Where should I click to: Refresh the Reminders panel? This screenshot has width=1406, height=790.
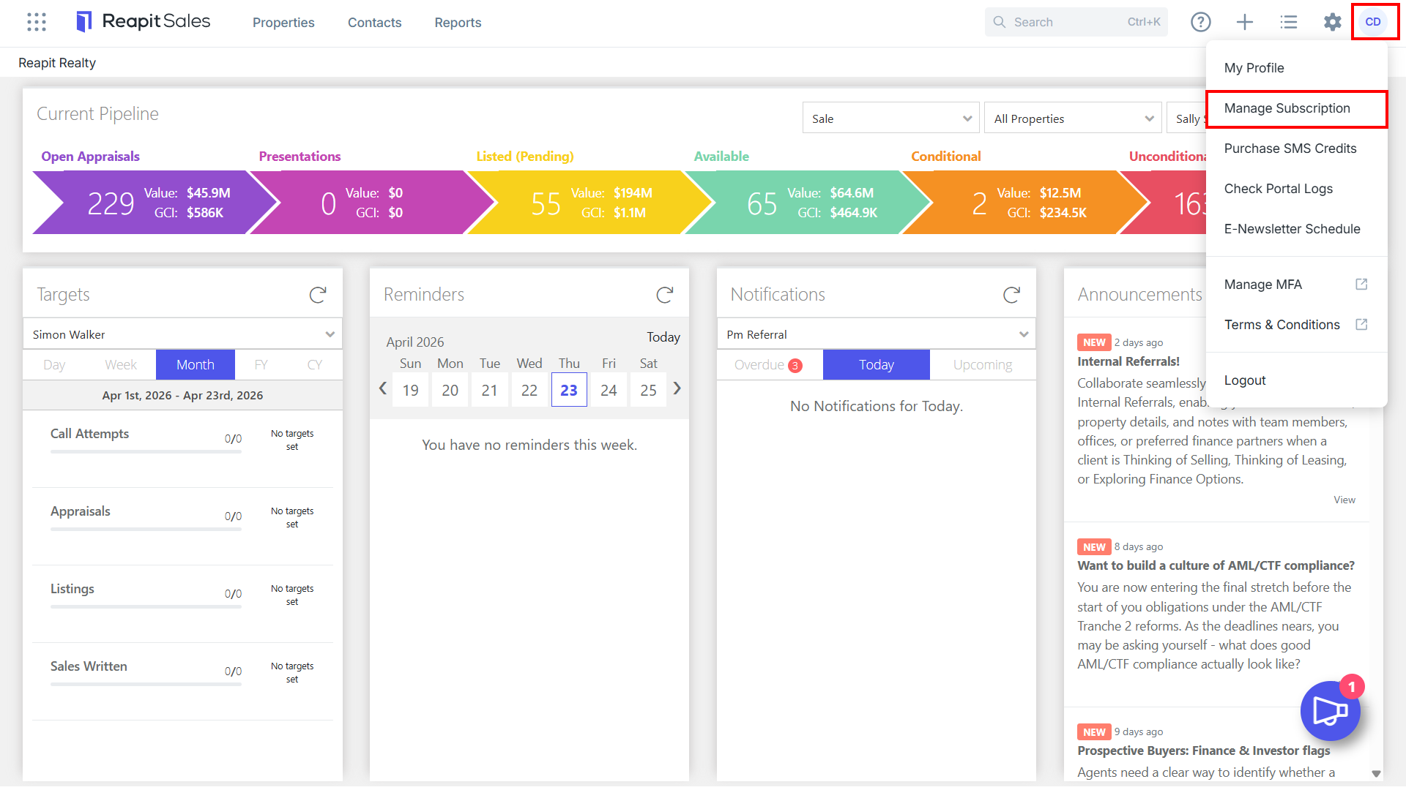pos(665,295)
